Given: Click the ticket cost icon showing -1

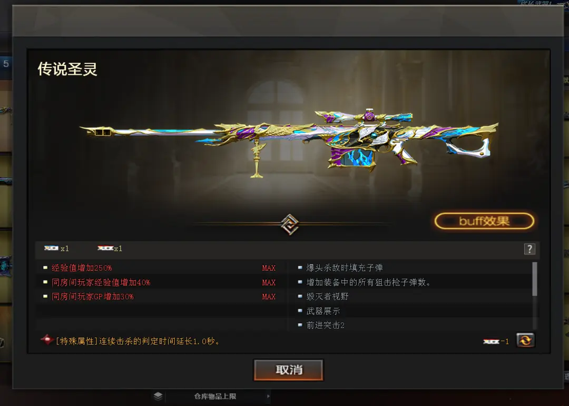Looking at the screenshot, I should point(492,341).
